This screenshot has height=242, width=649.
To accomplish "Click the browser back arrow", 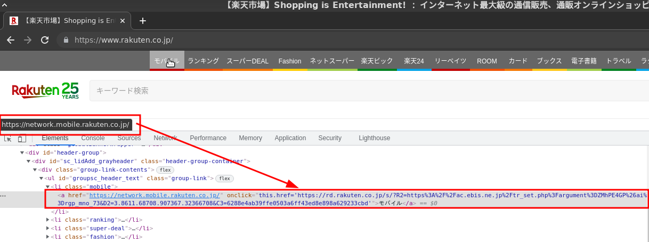I will 11,40.
